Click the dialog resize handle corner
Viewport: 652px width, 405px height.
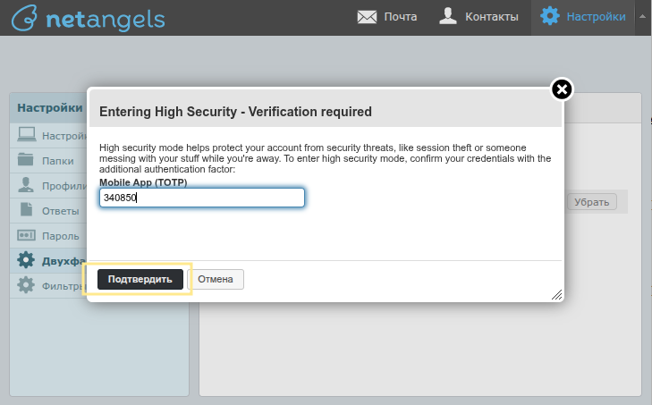pyautogui.click(x=556, y=294)
